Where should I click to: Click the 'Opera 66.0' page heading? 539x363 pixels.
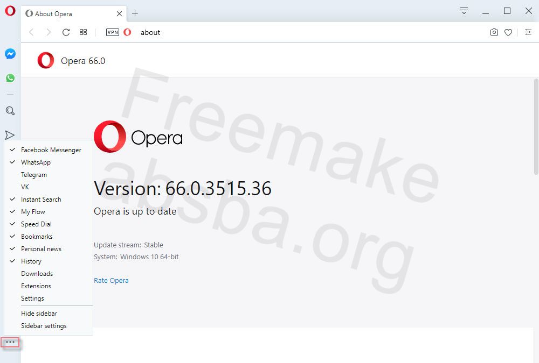pyautogui.click(x=83, y=61)
